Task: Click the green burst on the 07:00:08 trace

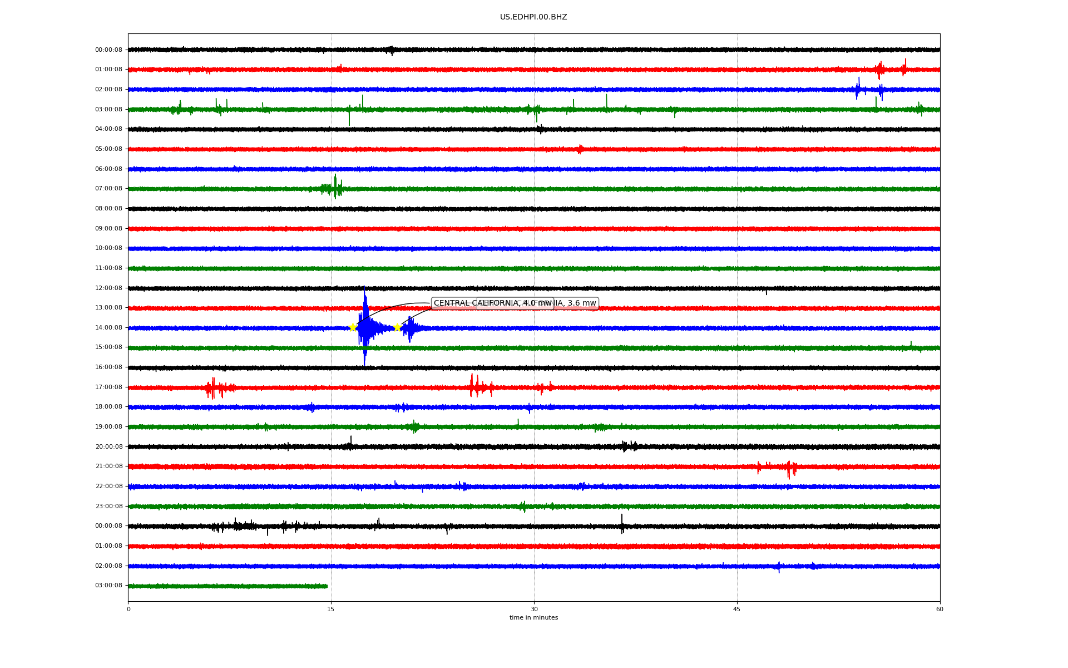Action: click(x=335, y=188)
